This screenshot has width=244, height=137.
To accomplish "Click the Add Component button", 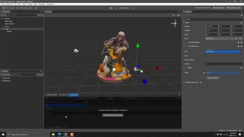I will 213,78.
